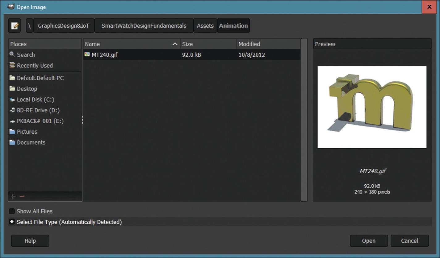Click the Documents folder icon

(12, 142)
